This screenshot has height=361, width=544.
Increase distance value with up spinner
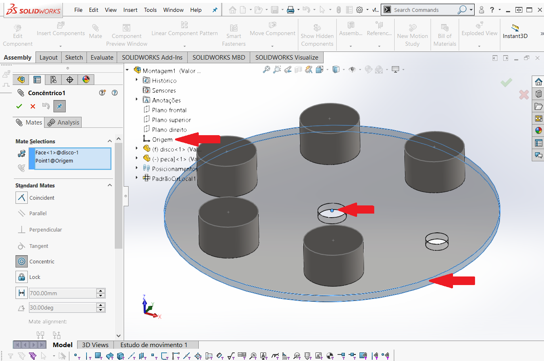[101, 291]
